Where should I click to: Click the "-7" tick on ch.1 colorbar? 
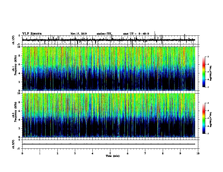[208, 87]
